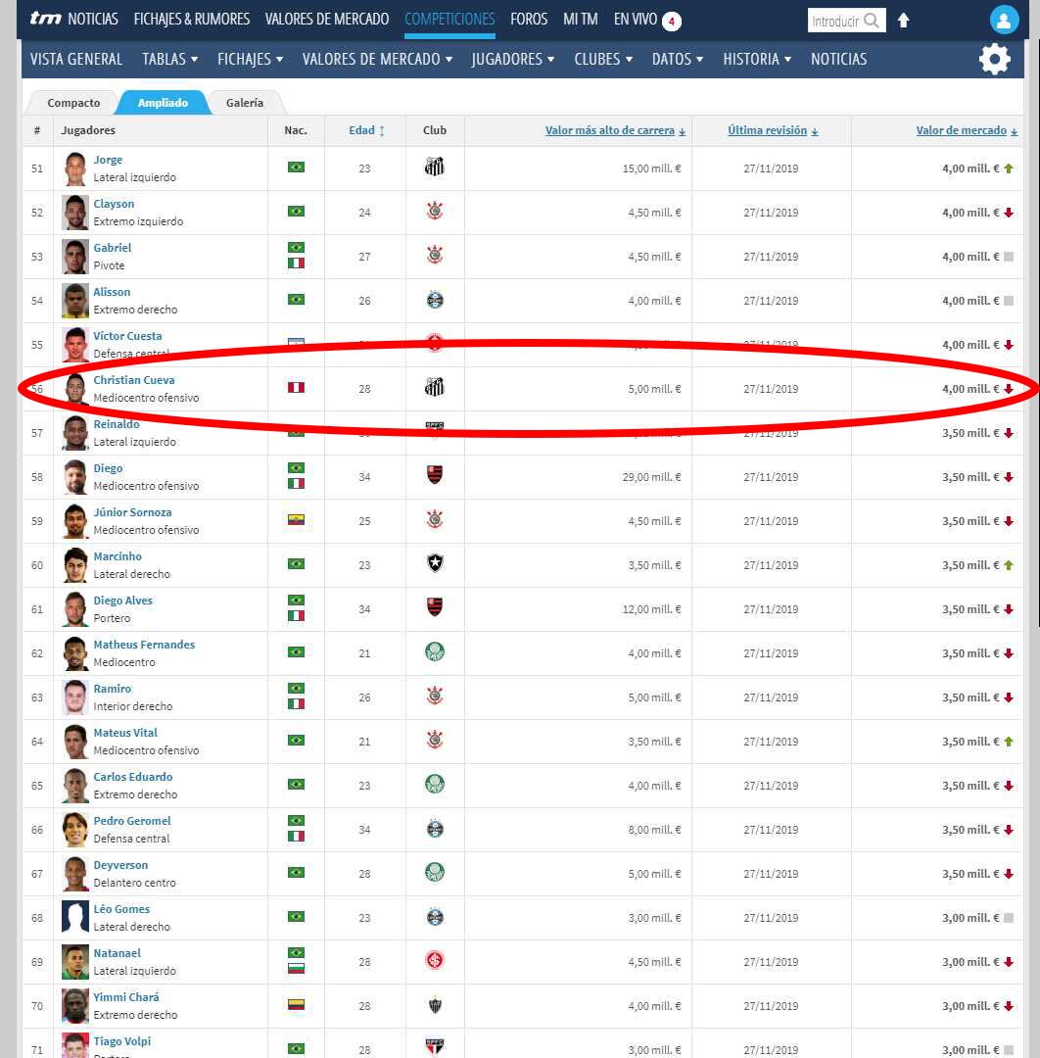1040x1058 pixels.
Task: Click Santos club crest in Jorge's row
Action: pos(435,168)
